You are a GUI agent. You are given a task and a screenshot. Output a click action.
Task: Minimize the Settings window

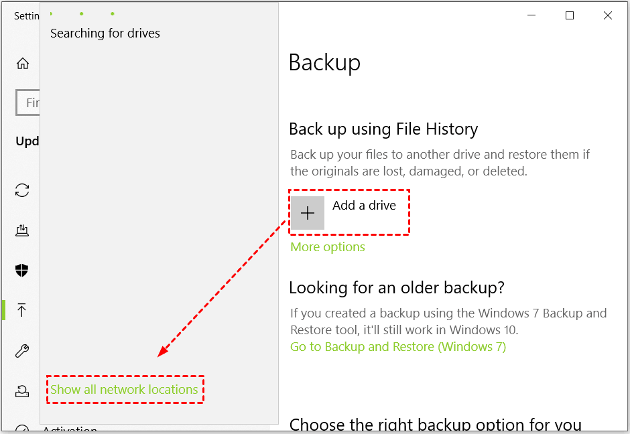[x=531, y=16]
